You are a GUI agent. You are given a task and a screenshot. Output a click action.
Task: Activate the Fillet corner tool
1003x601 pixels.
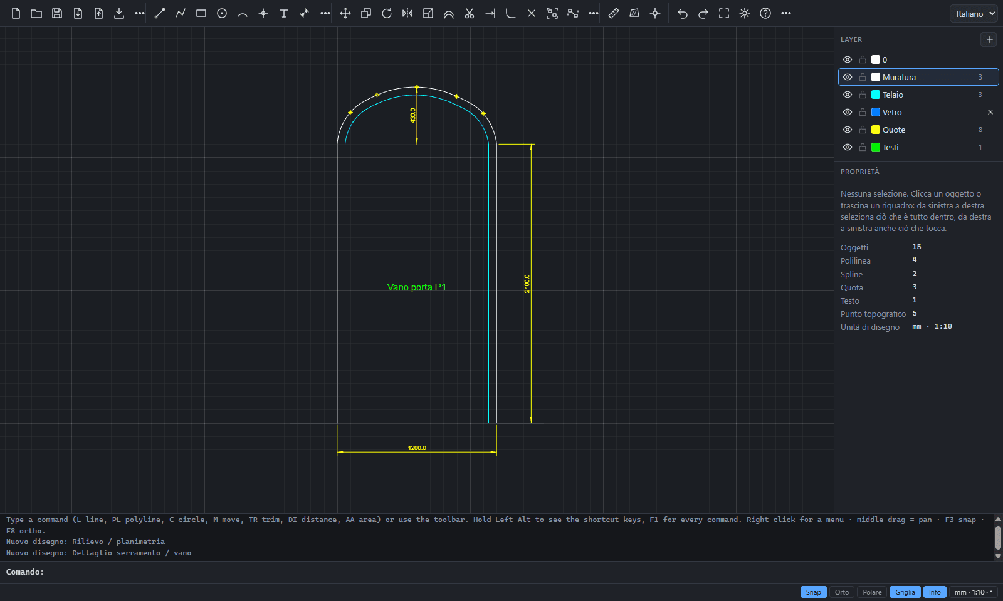511,13
